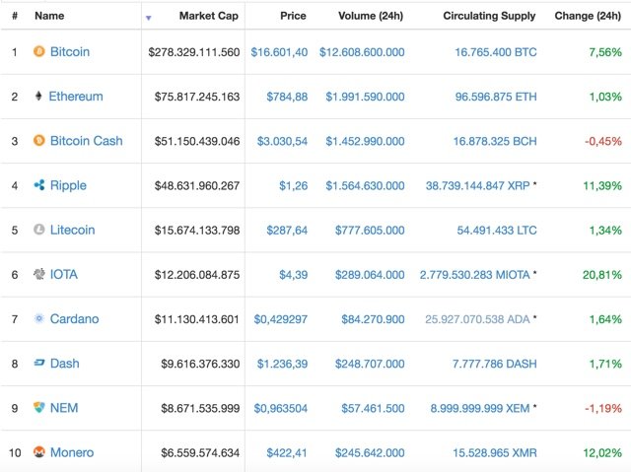Click the Ripple logo icon
The width and height of the screenshot is (631, 472).
pyautogui.click(x=39, y=185)
